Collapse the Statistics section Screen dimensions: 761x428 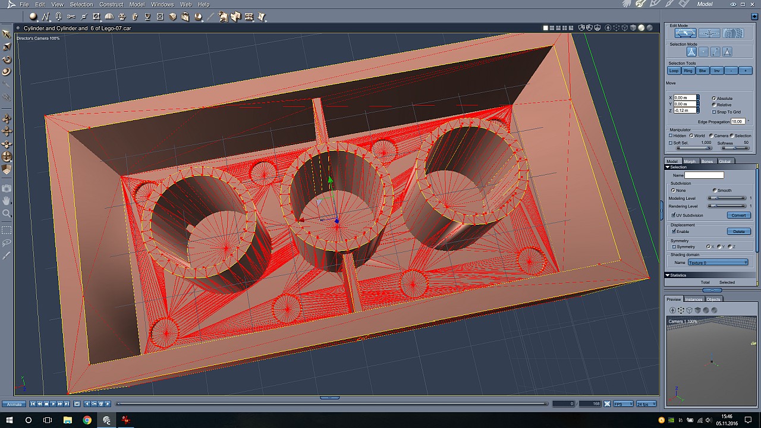[x=668, y=275]
